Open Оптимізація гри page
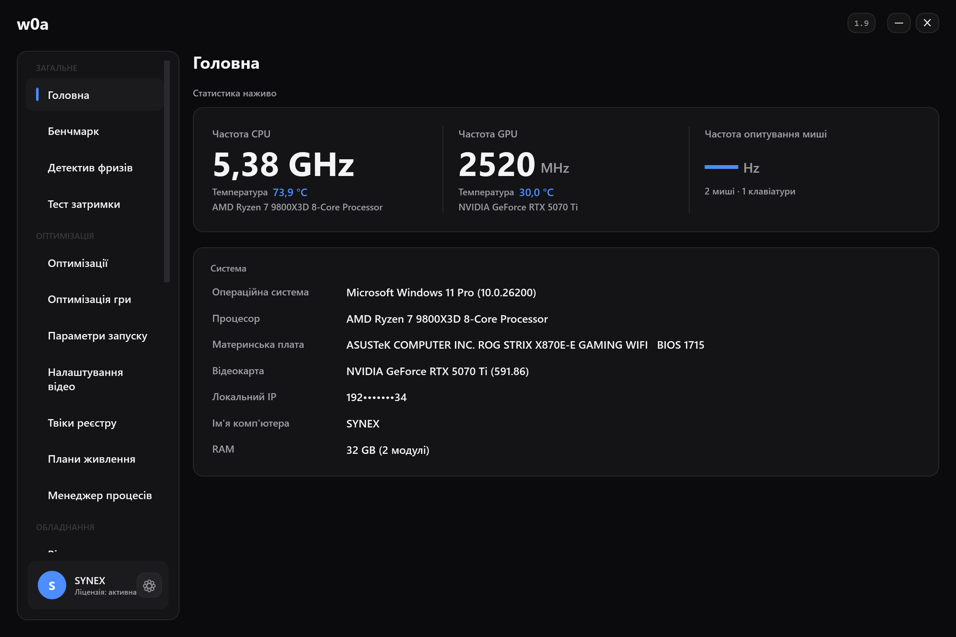 click(95, 299)
